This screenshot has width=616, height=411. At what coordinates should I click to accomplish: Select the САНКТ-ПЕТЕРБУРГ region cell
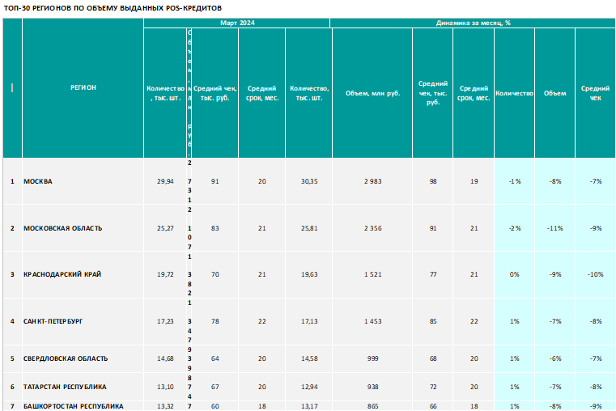coord(83,321)
